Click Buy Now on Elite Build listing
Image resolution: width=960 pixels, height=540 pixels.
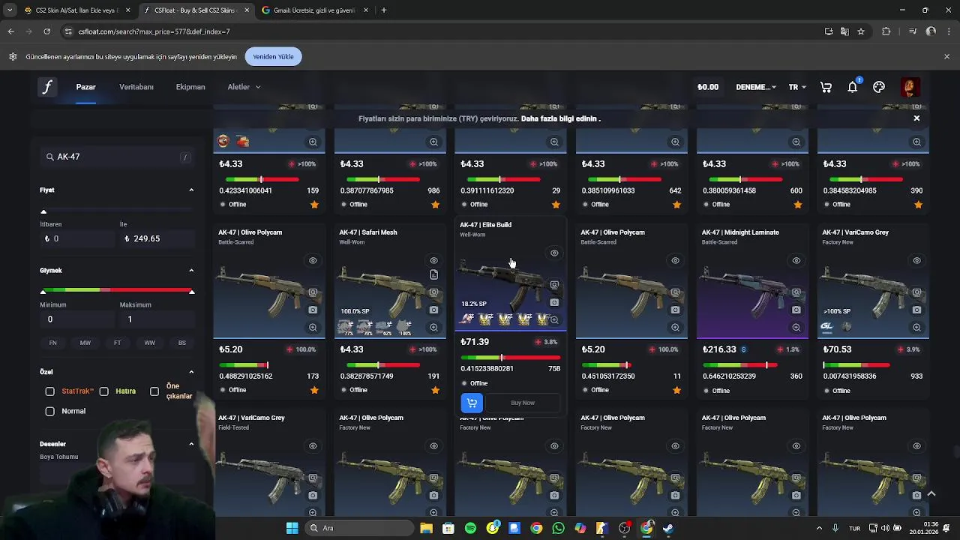[523, 403]
